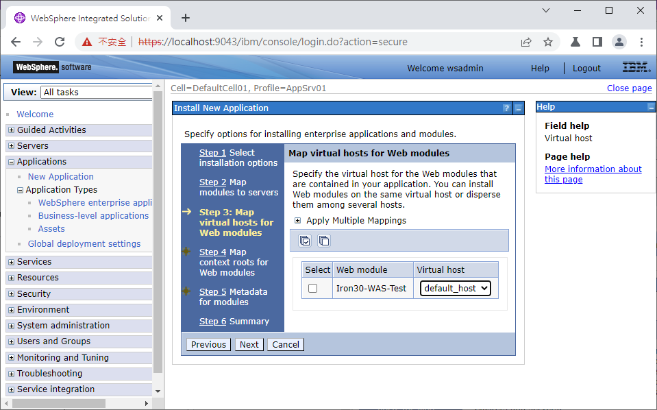Image resolution: width=657 pixels, height=410 pixels.
Task: Open New Application in navigation tree
Action: click(x=61, y=176)
